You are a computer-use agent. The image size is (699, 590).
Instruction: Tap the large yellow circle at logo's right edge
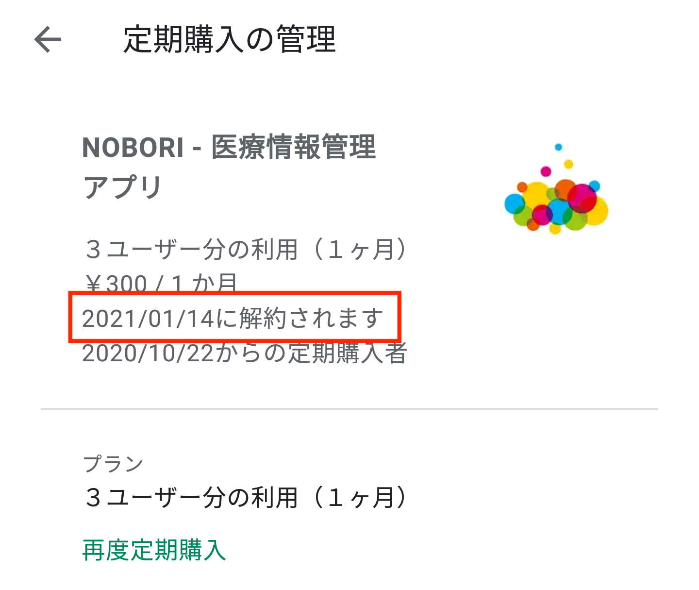[x=598, y=212]
